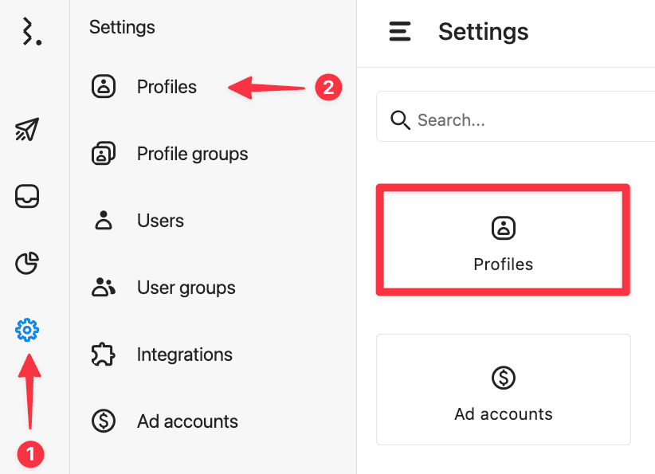Image resolution: width=655 pixels, height=474 pixels.
Task: Open the Inbox tray icon
Action: [x=27, y=196]
